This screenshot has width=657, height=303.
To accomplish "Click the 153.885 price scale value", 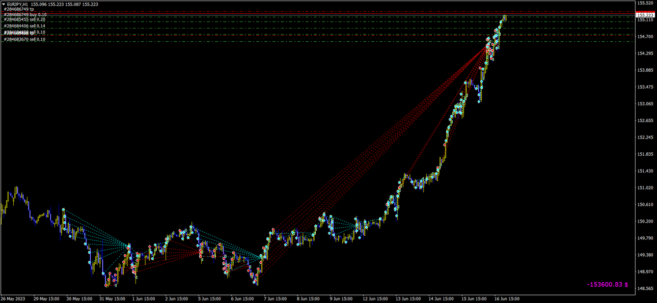I will pos(645,70).
